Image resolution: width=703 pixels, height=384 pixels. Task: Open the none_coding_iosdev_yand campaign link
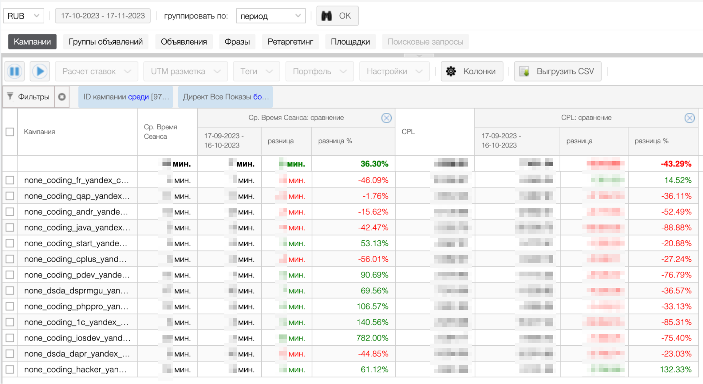click(77, 338)
